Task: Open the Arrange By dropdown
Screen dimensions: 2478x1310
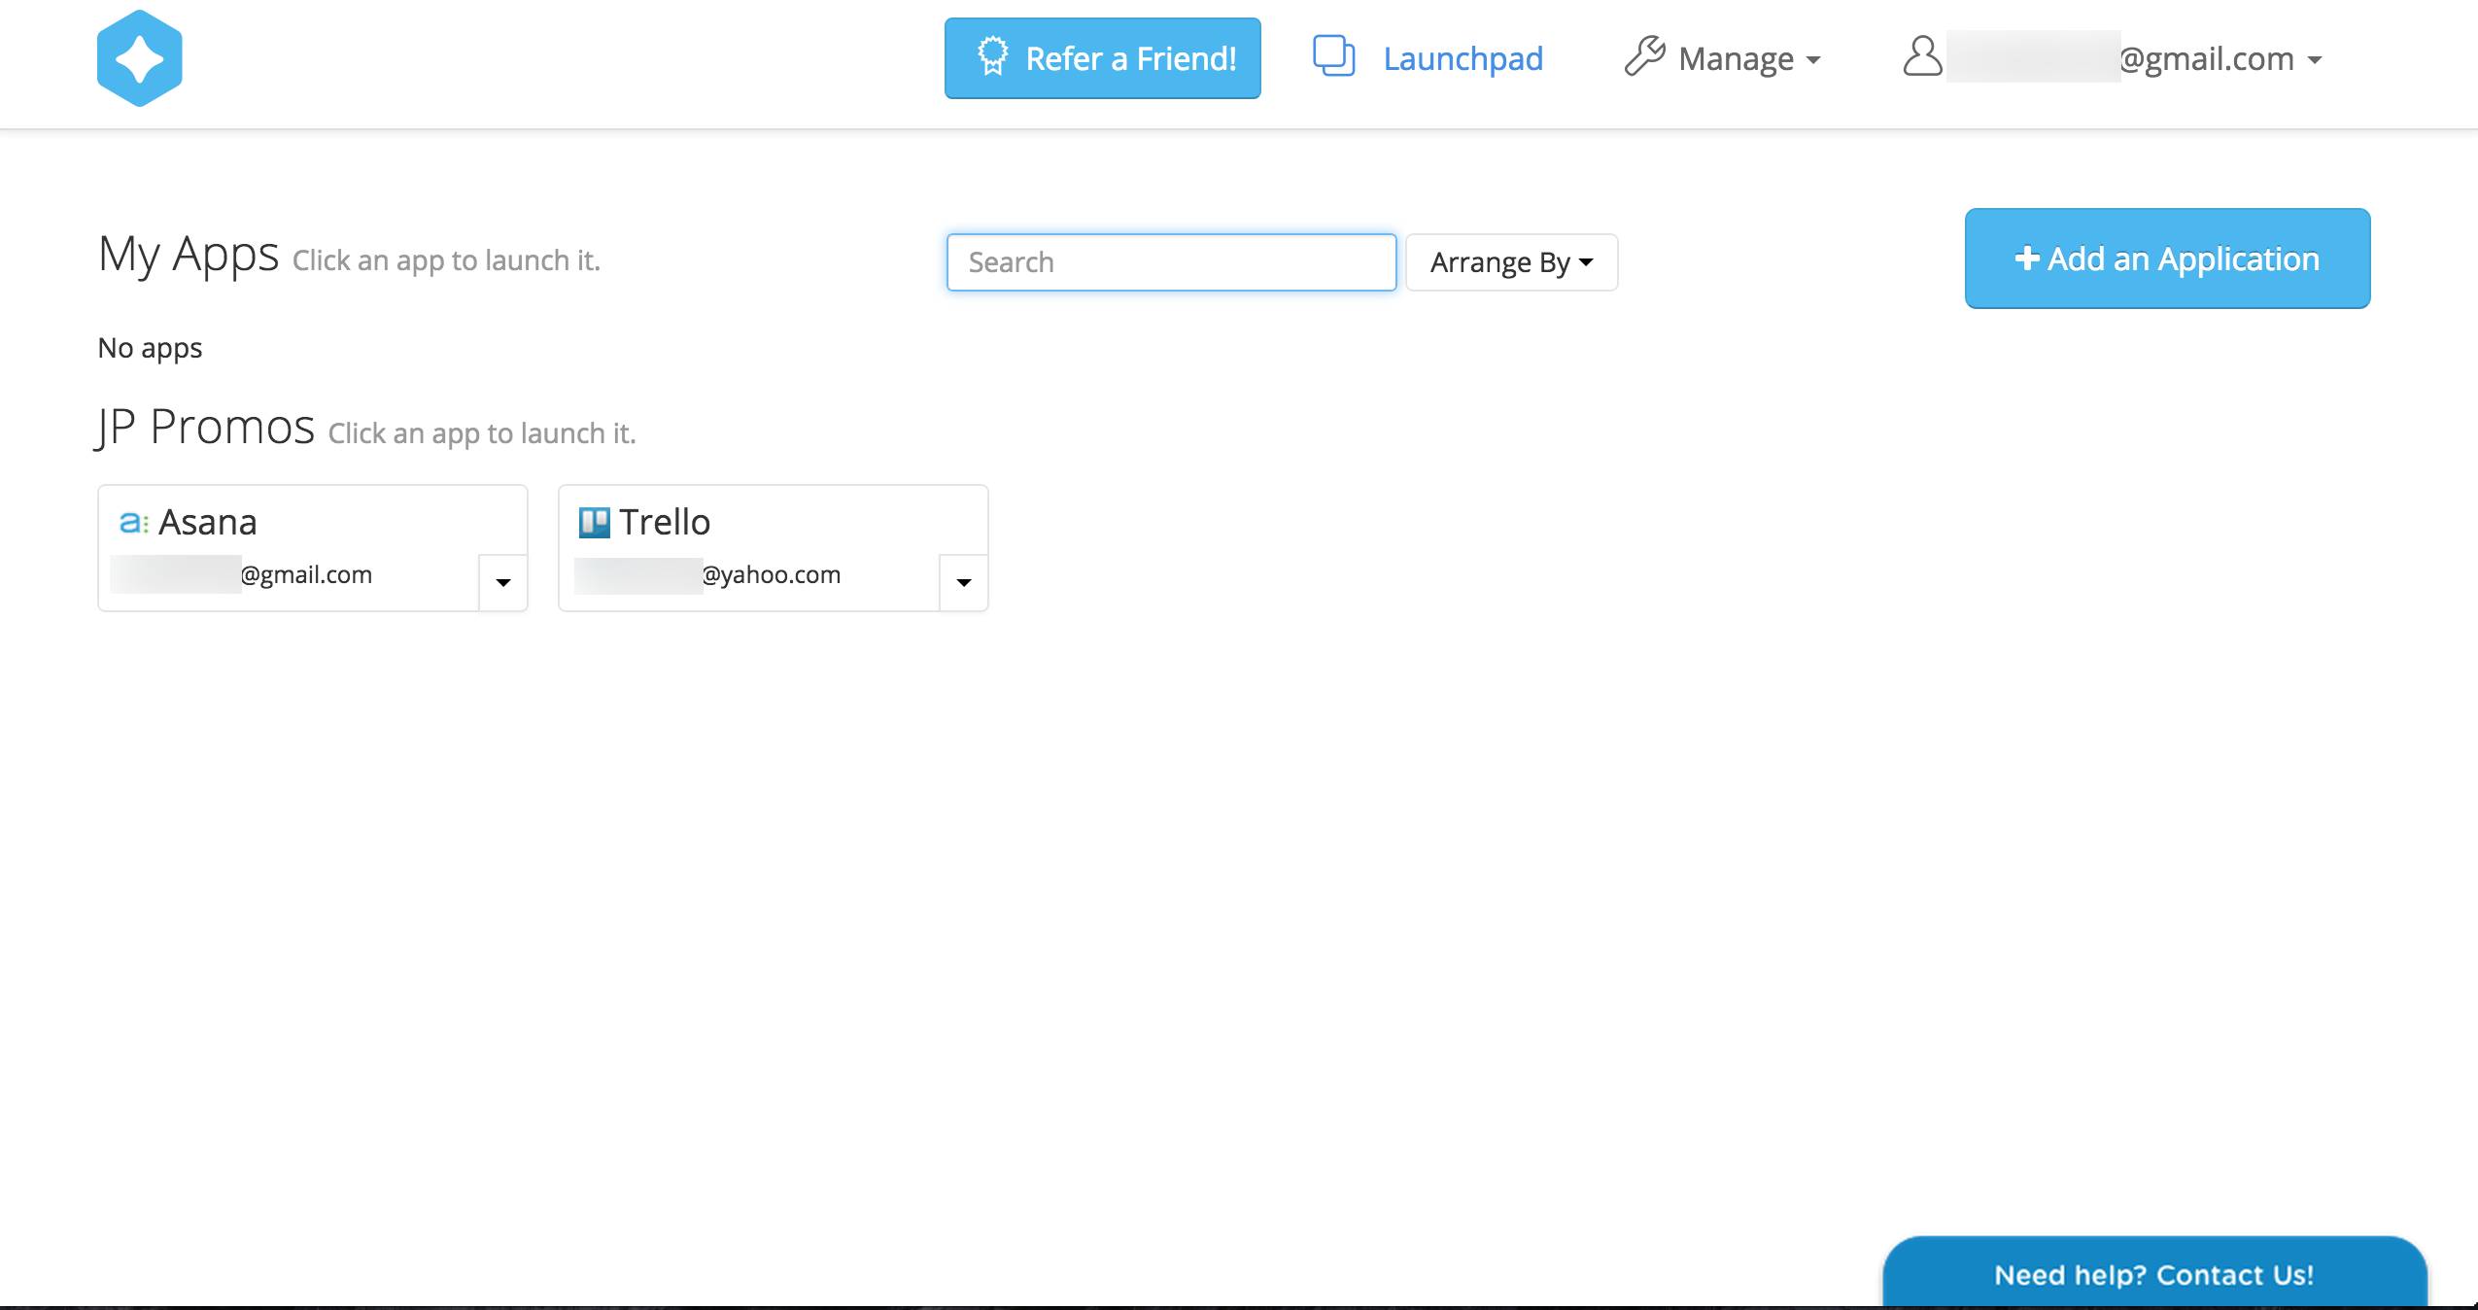Action: (x=1511, y=262)
